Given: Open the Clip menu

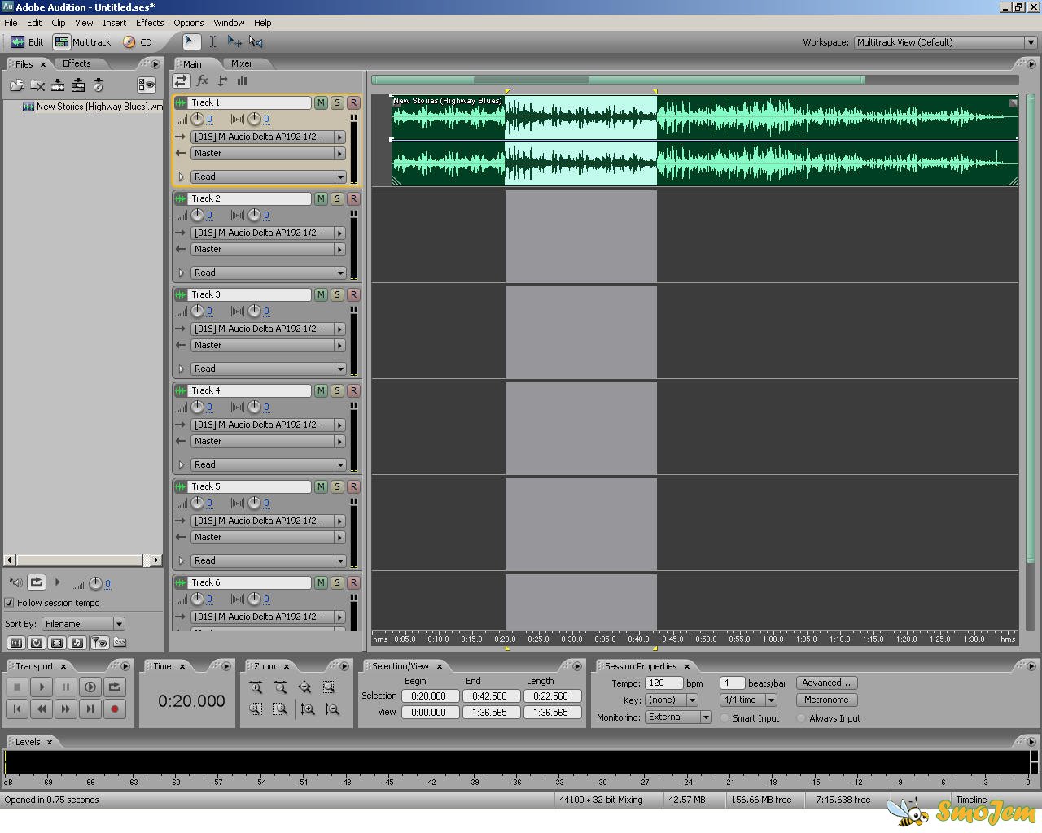Looking at the screenshot, I should coord(58,23).
